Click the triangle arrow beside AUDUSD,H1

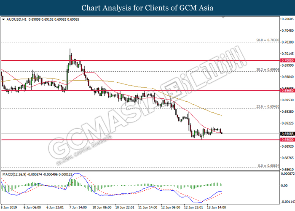click(3, 19)
